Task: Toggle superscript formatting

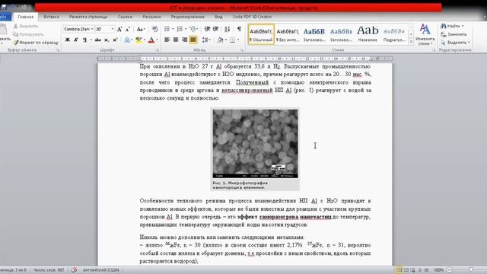Action: 115,40
